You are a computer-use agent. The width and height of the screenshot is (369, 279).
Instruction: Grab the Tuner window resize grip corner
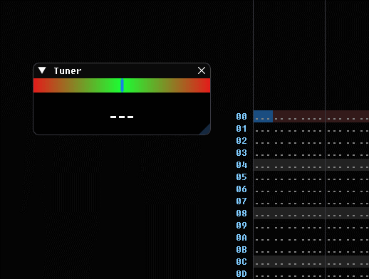tap(205, 130)
